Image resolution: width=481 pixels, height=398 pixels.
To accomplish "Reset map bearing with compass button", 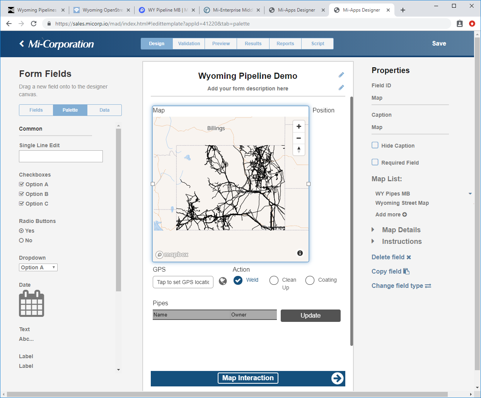I will [298, 150].
